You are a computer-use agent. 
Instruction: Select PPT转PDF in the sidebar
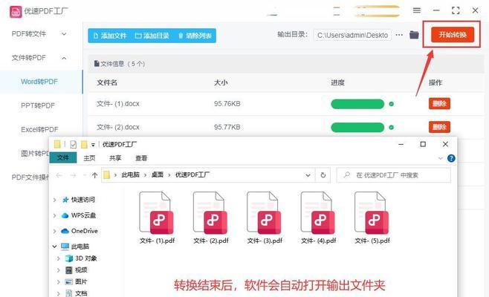pyautogui.click(x=38, y=105)
